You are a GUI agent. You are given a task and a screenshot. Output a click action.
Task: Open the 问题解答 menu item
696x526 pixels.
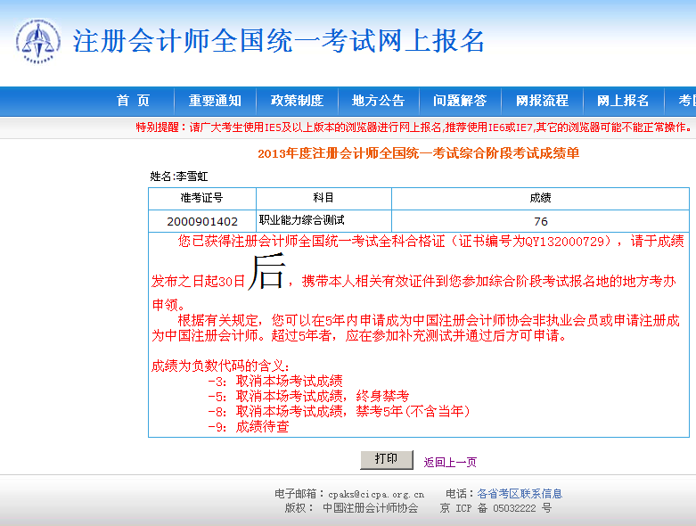[460, 101]
